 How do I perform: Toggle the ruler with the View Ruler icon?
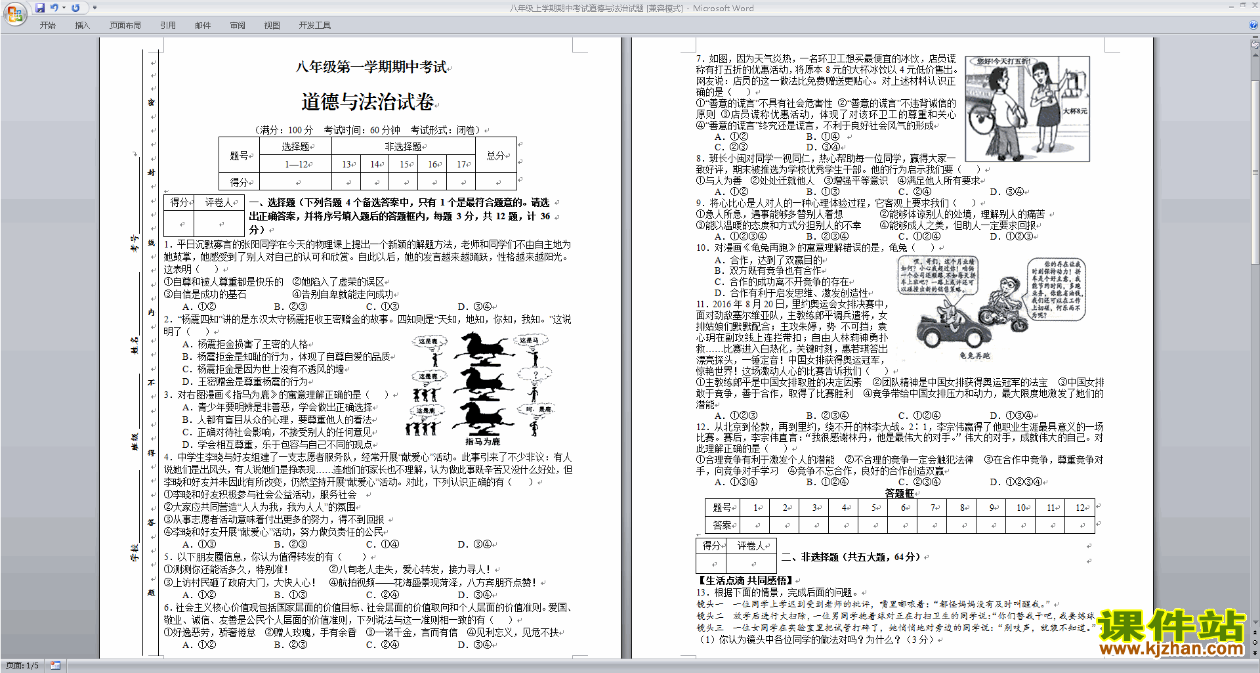pyautogui.click(x=1255, y=45)
